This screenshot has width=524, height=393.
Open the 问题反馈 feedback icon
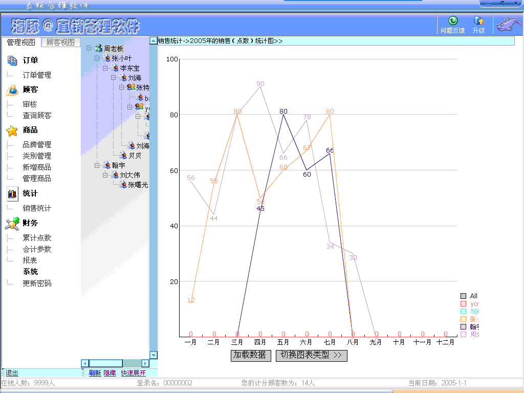[x=453, y=20]
